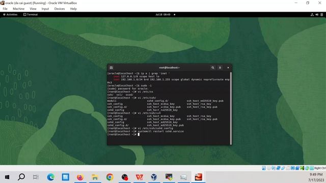The height and width of the screenshot is (183, 326).
Task: Minimize the VirtualBox VM window
Action: 296,3
